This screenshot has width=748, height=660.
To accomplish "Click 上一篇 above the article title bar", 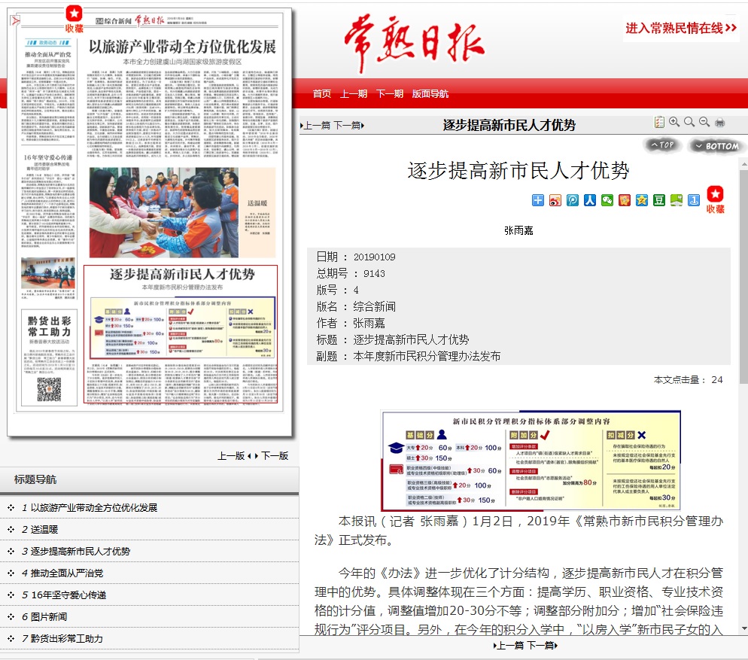I will 316,126.
